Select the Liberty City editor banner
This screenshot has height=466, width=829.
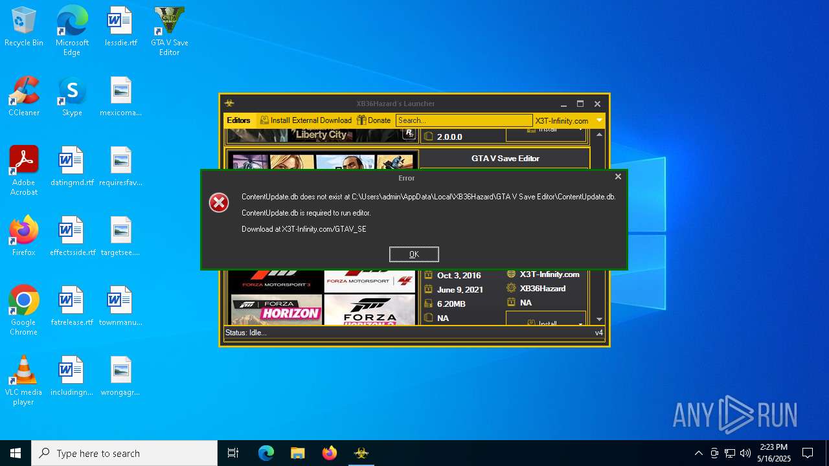pos(322,135)
